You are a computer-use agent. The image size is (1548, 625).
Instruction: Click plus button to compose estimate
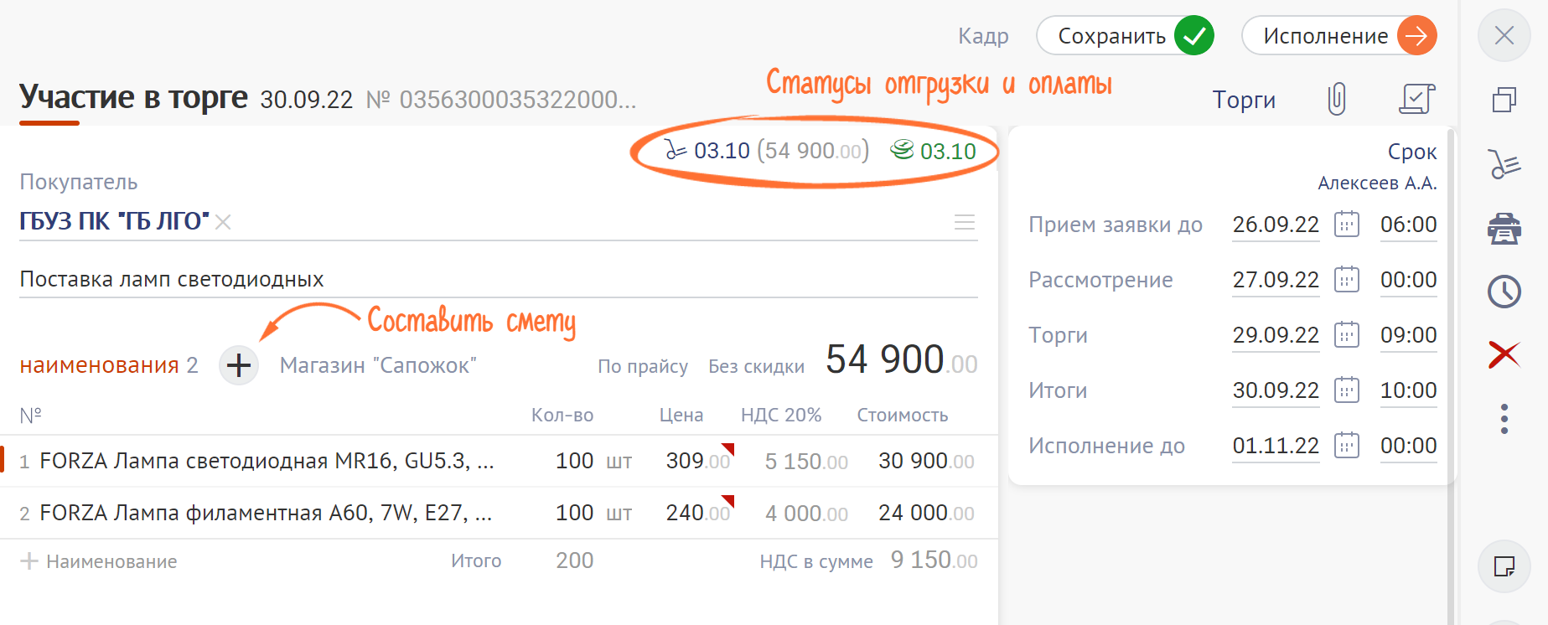[239, 365]
